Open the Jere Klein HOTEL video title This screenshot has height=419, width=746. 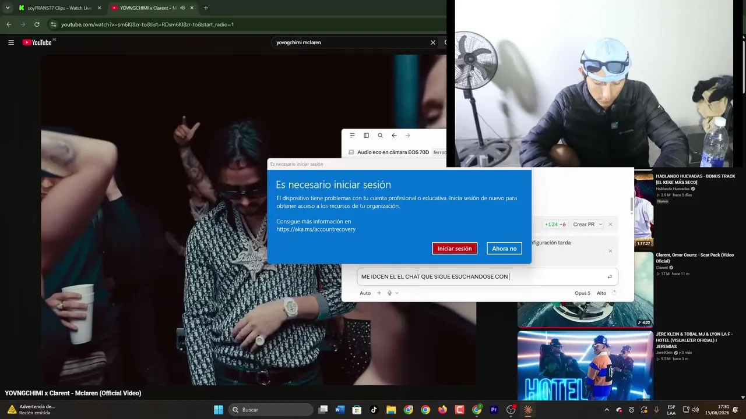click(694, 340)
